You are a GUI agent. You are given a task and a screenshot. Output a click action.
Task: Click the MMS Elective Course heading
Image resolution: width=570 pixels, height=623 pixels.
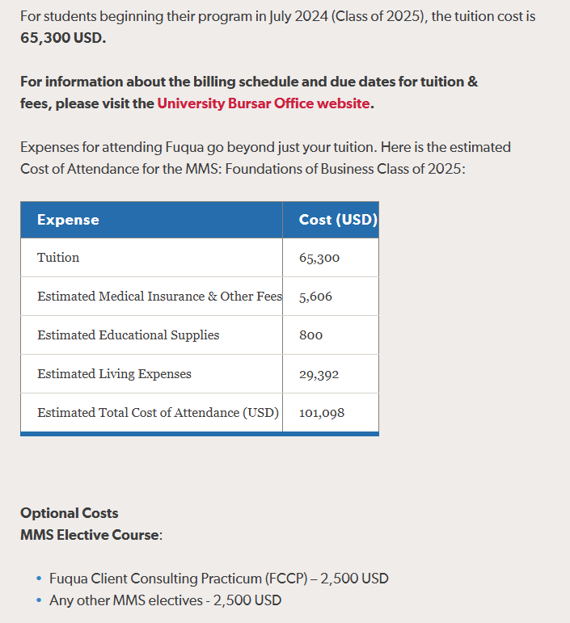click(x=91, y=535)
